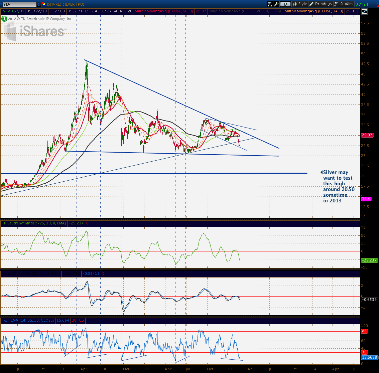Click the L: 27.43 low value
The image size is (379, 373).
[92, 11]
